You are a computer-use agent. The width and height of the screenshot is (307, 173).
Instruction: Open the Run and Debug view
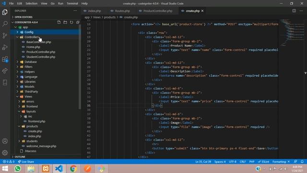5,47
